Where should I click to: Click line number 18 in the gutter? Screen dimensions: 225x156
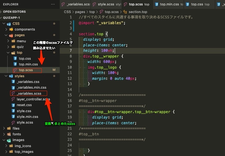[x=70, y=112]
